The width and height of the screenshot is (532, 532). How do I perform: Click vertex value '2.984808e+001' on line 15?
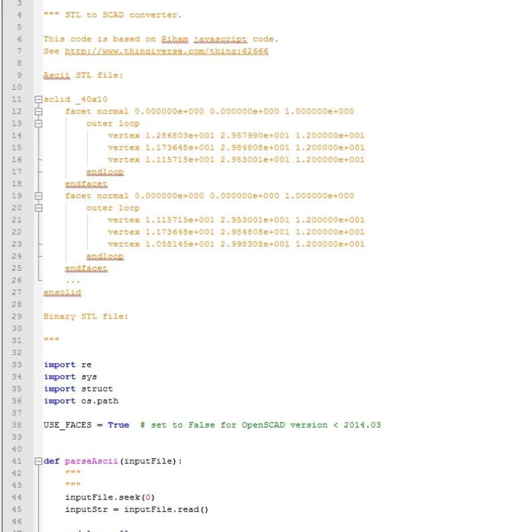point(255,148)
